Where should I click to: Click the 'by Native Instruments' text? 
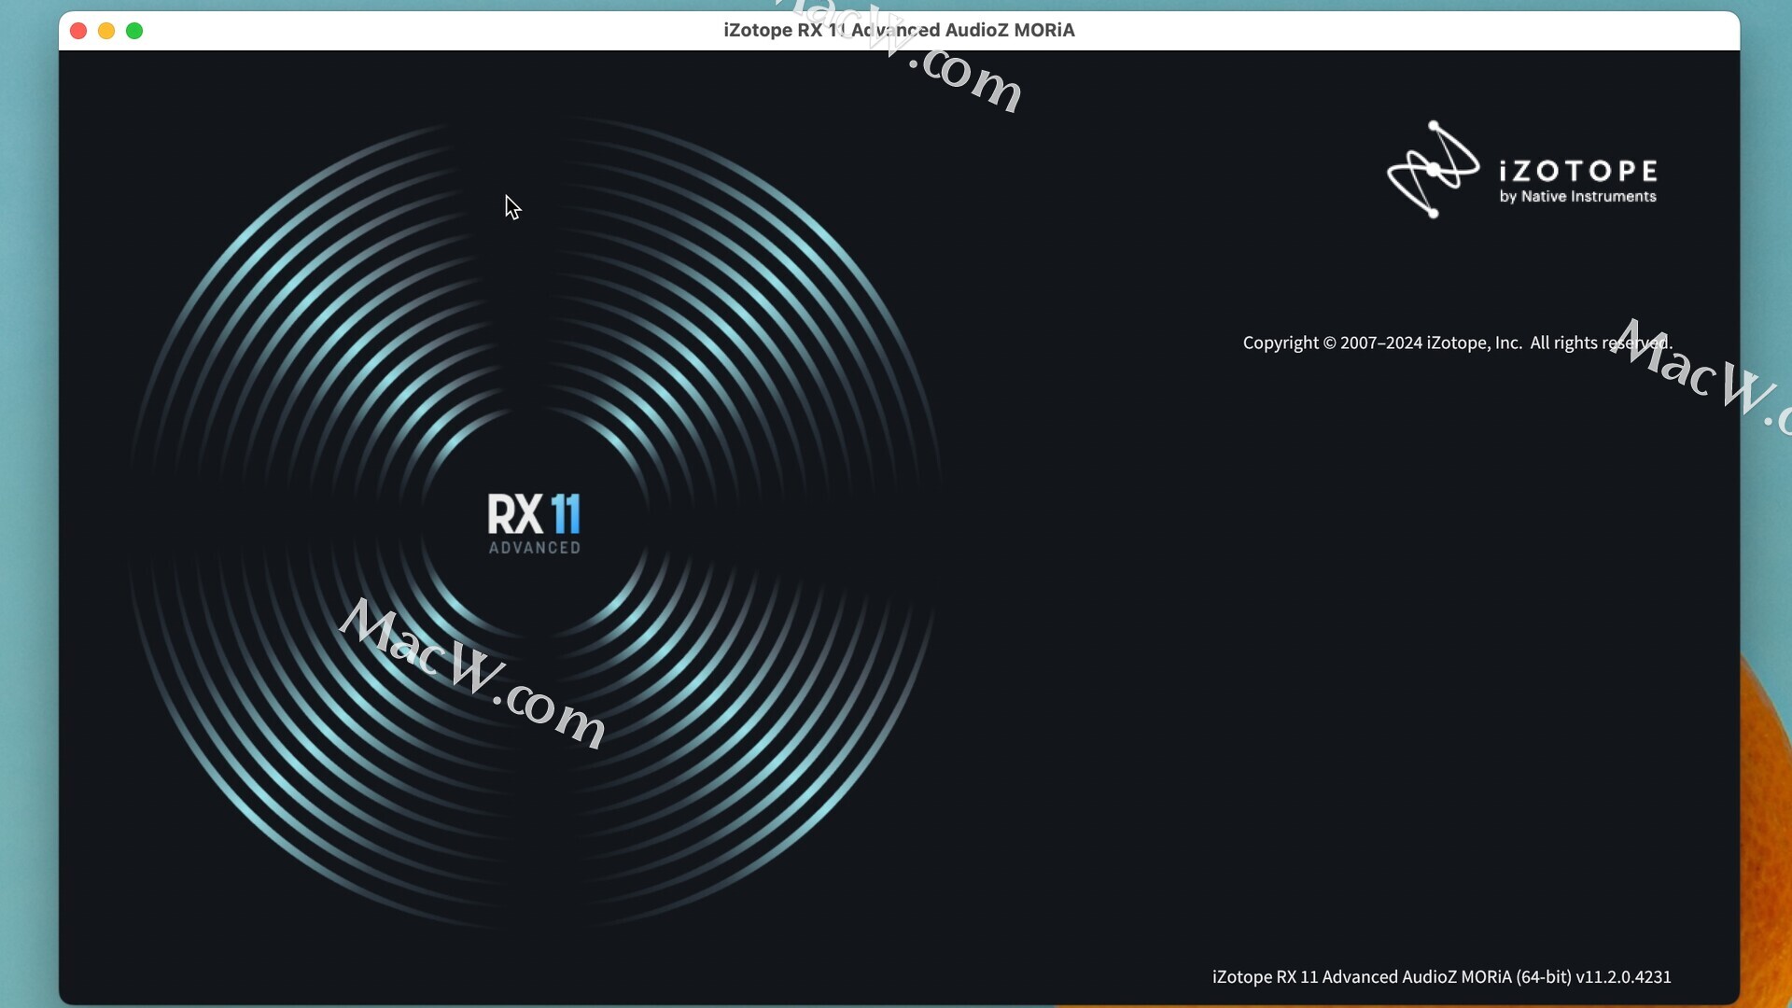pyautogui.click(x=1577, y=196)
